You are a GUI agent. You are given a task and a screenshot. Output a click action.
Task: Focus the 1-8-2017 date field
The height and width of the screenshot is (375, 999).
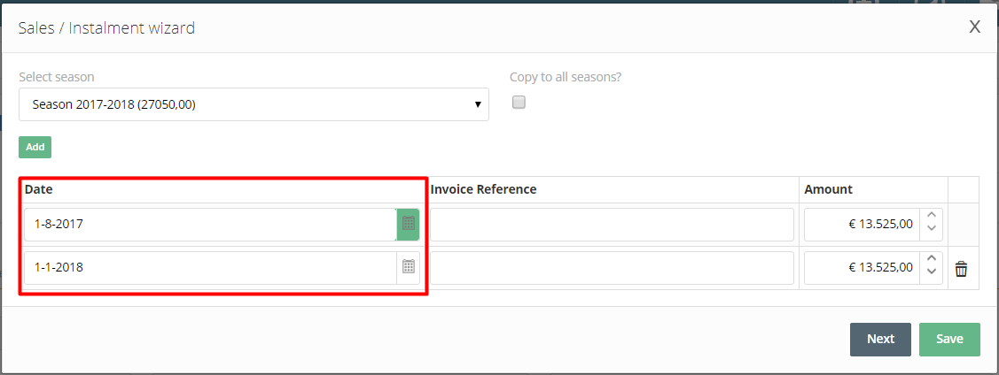[x=209, y=225]
